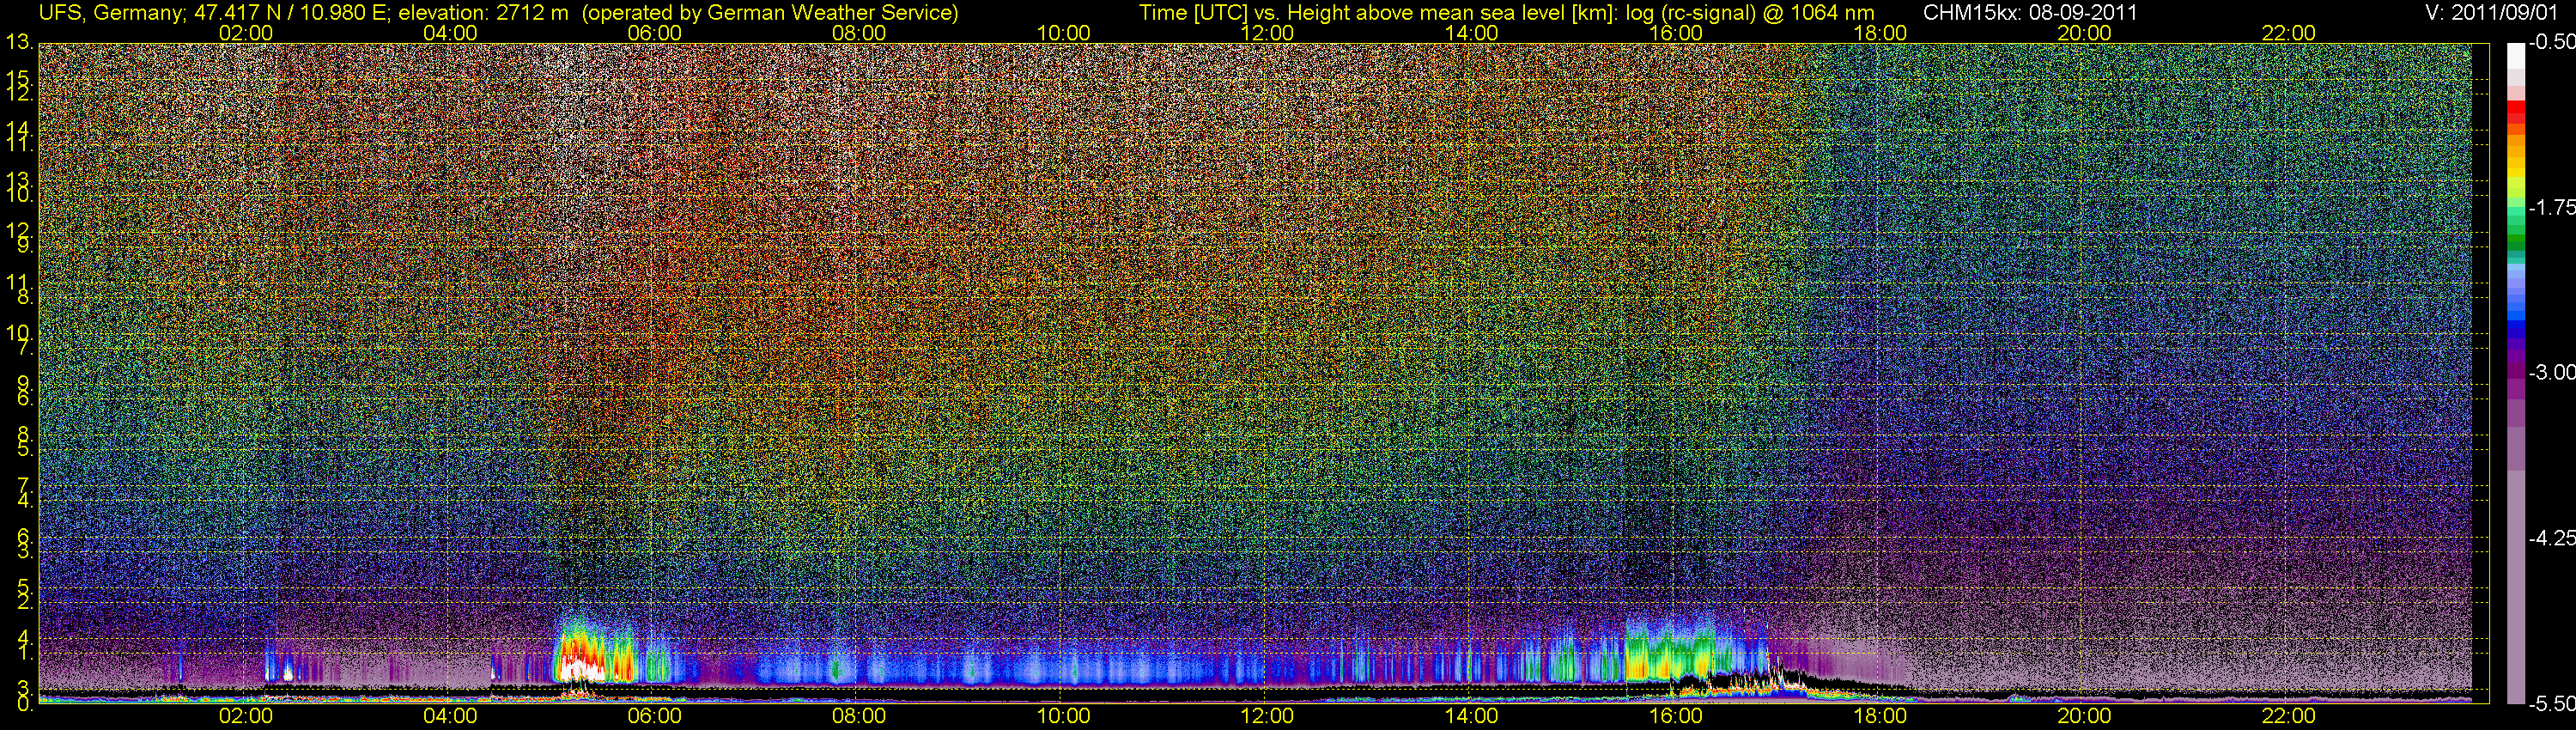Click the 04:00 label on the top time axis

click(x=450, y=33)
